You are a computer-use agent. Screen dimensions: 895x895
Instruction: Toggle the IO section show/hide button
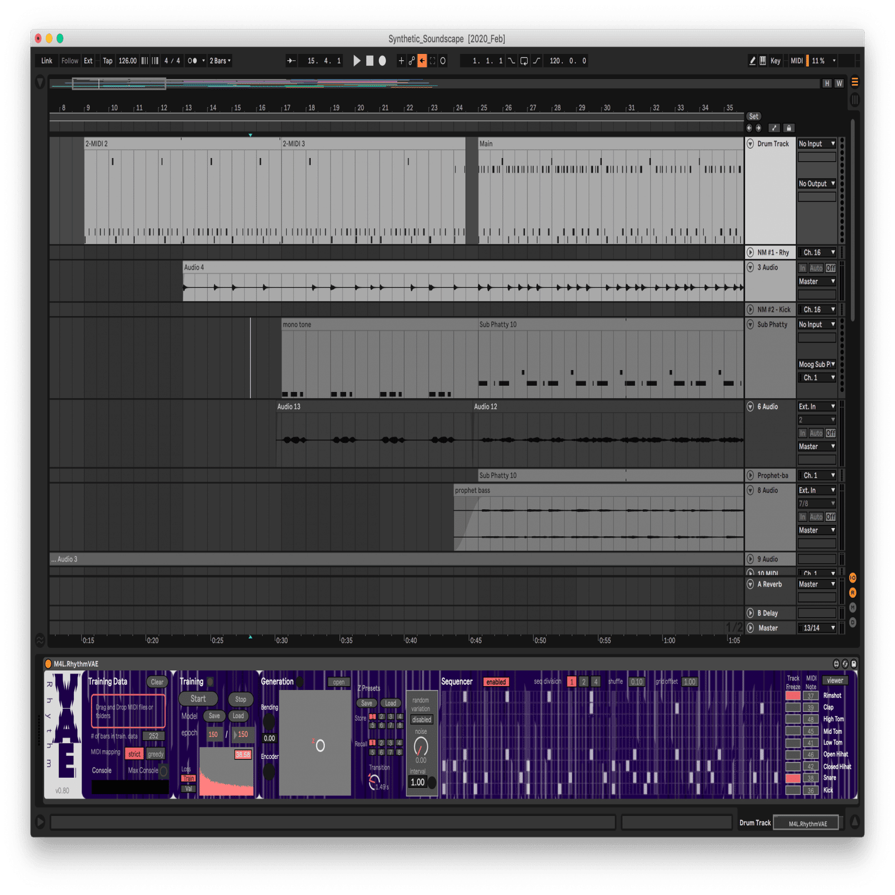(x=853, y=578)
